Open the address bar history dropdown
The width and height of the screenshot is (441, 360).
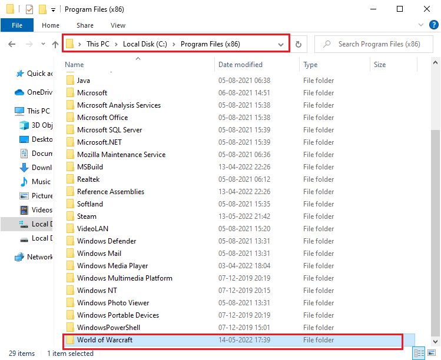[281, 44]
